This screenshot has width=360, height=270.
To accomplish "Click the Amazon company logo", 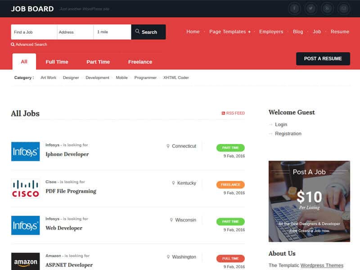I will pyautogui.click(x=25, y=262).
